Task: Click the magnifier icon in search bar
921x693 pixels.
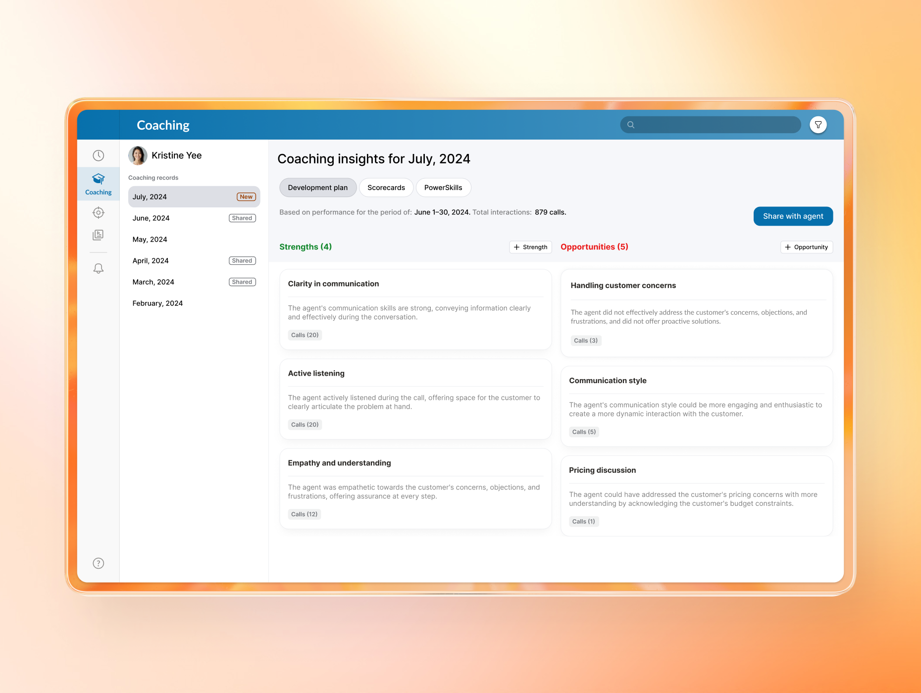Action: (x=631, y=125)
